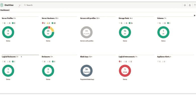
Task: Click Server Profiles warning count icon
Action: (x=8, y=23)
